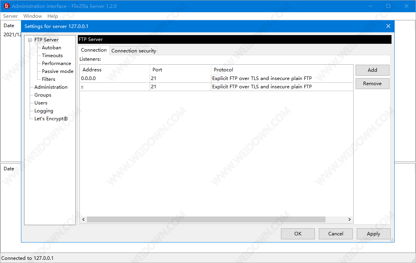Click port 21 in the :: row
The height and width of the screenshot is (263, 416).
tap(181, 87)
